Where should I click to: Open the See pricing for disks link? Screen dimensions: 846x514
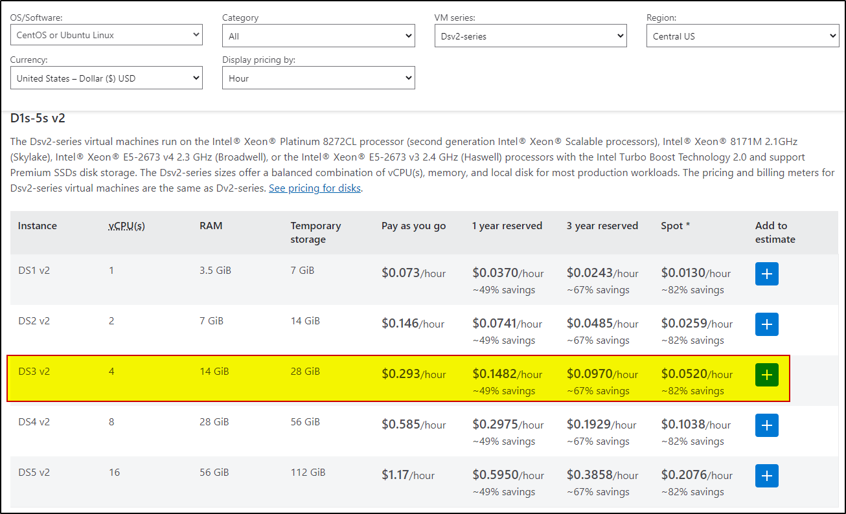tap(315, 188)
